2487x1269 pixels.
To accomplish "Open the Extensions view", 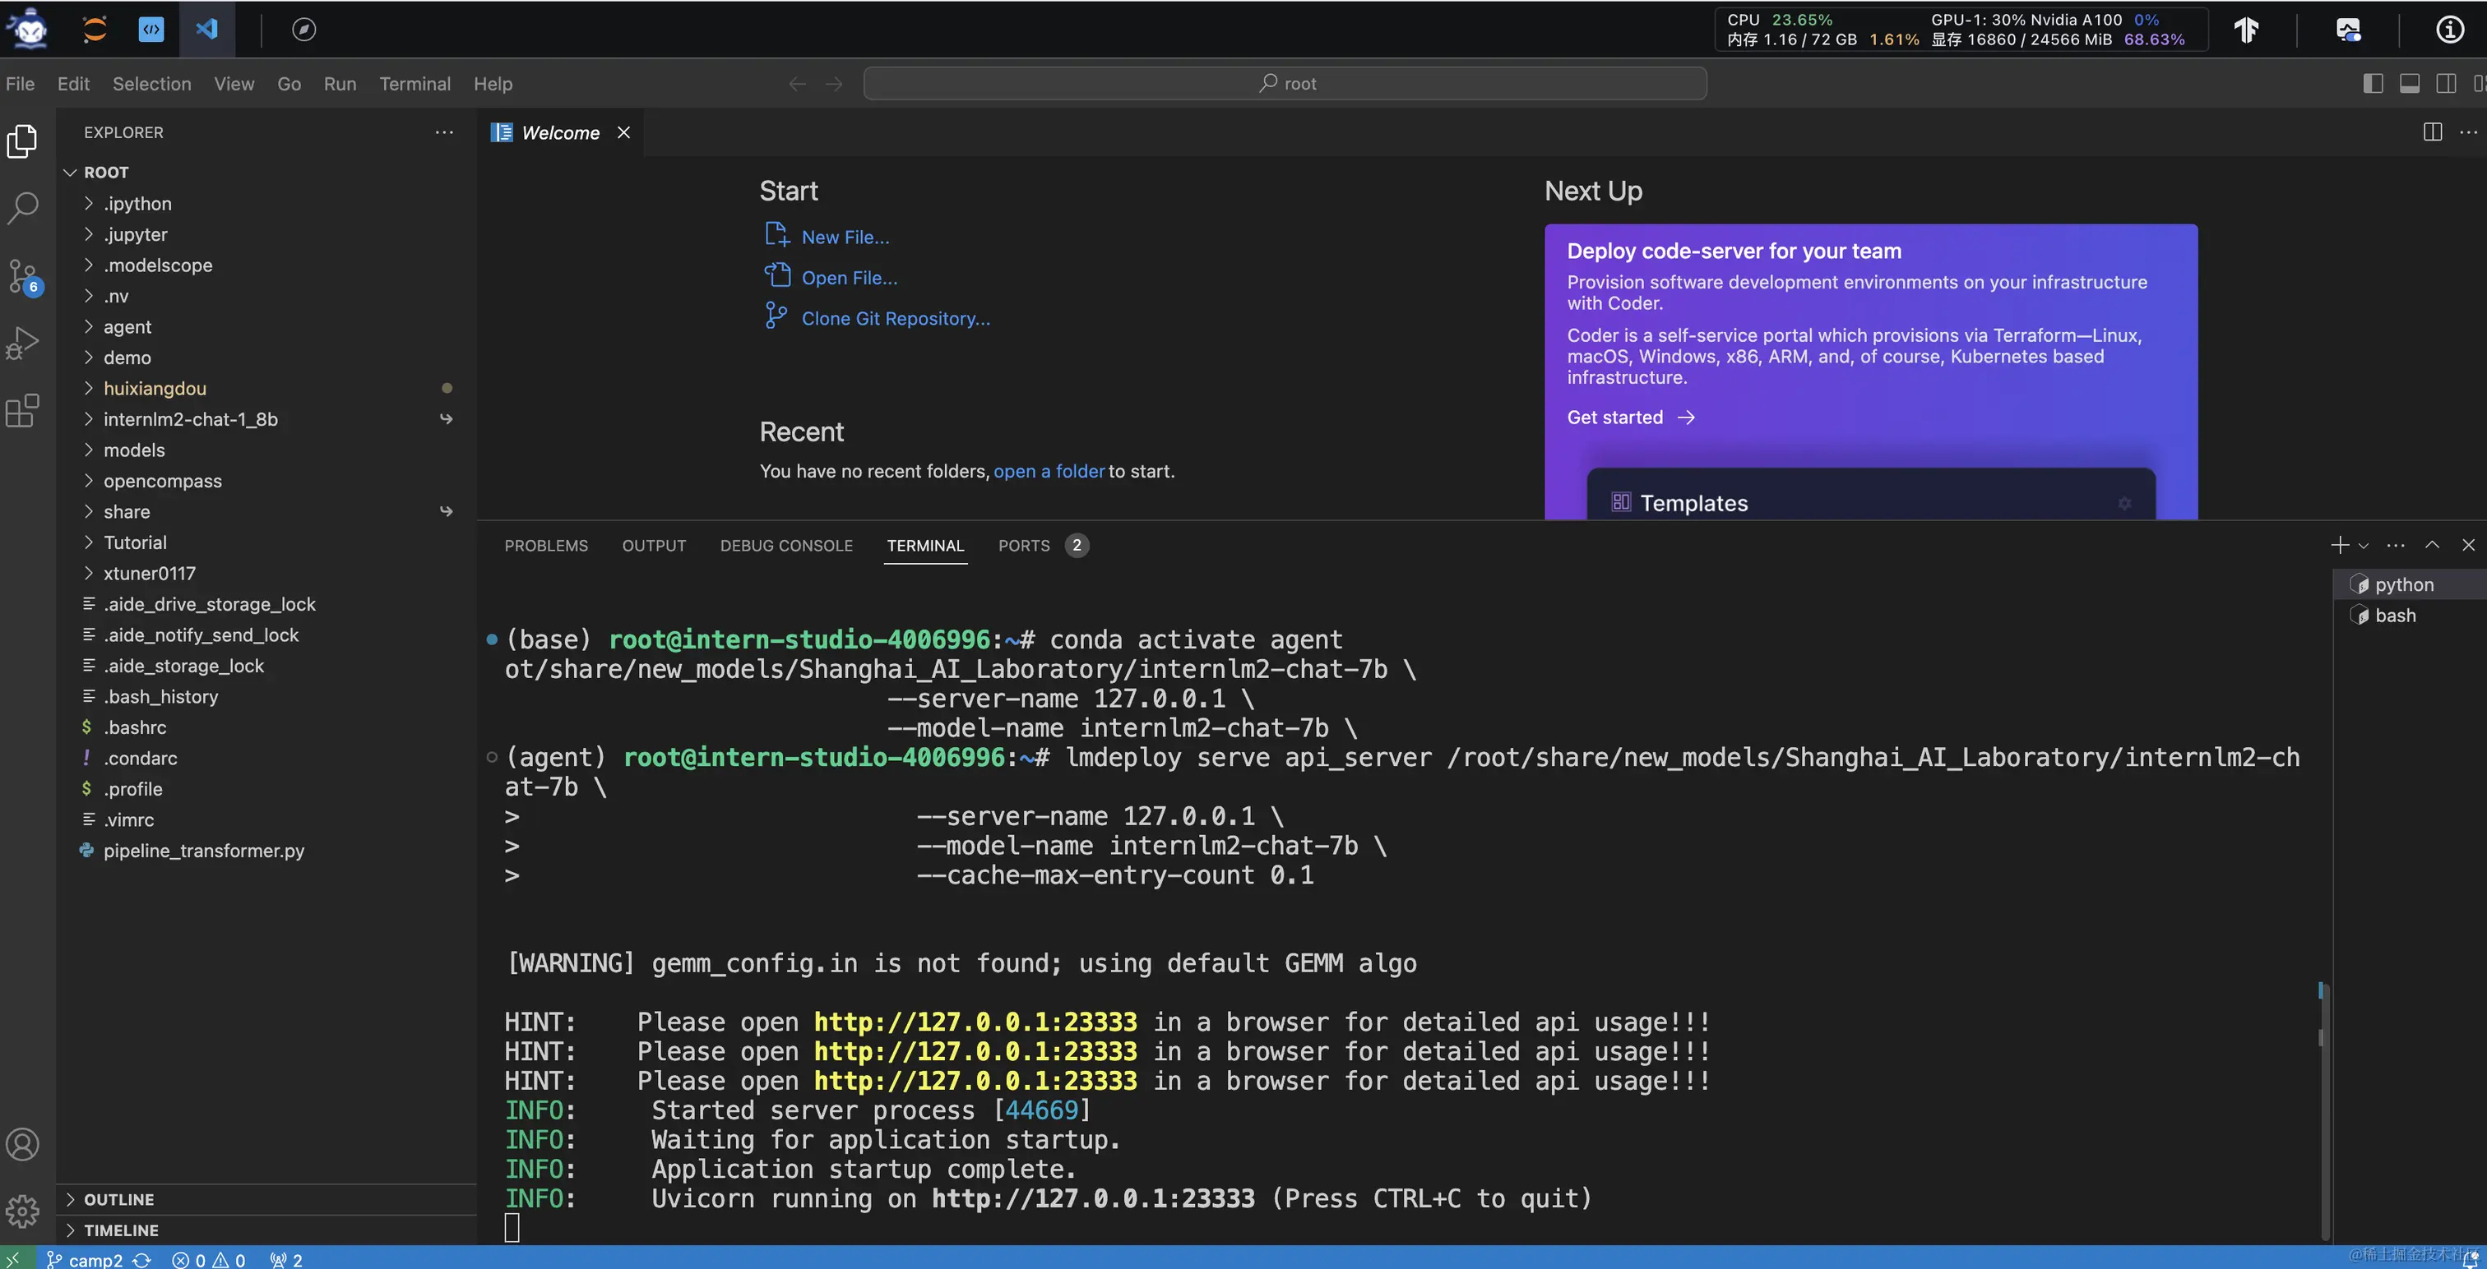I will 22,411.
